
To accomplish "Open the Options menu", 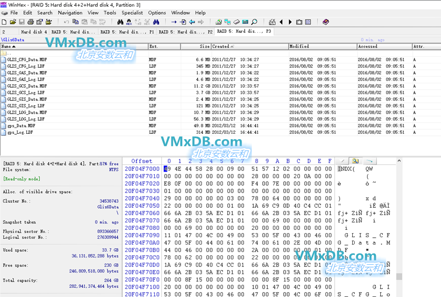I will [x=157, y=13].
